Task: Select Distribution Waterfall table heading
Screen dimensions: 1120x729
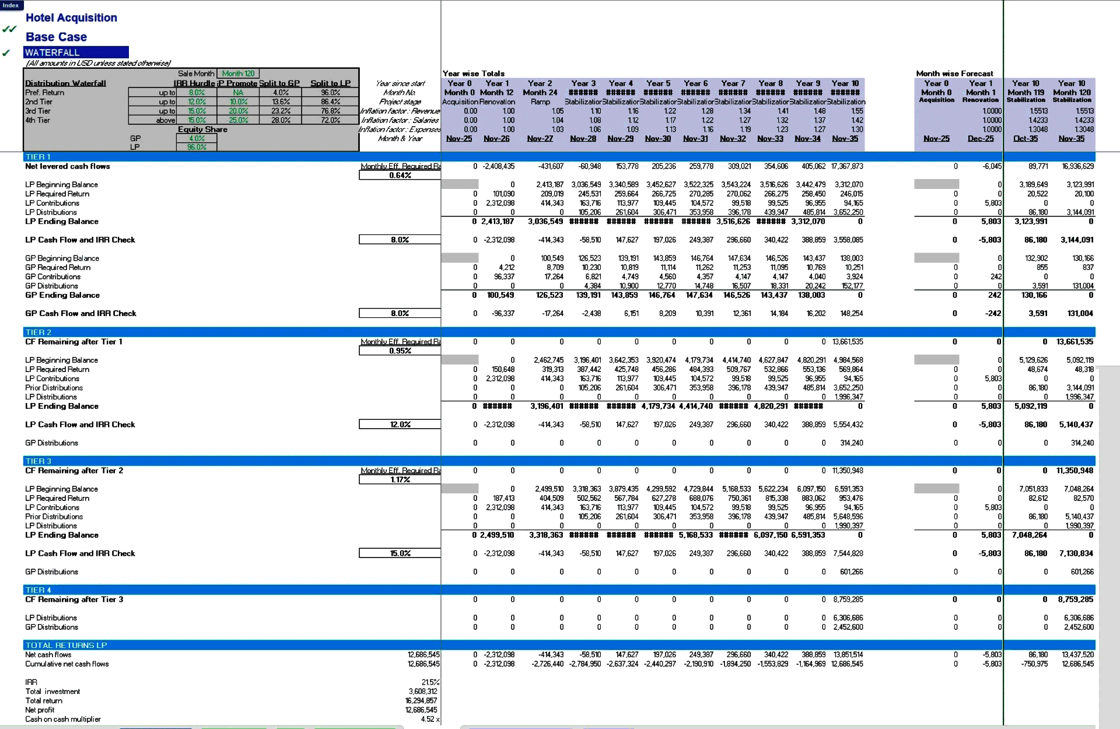Action: click(x=65, y=83)
